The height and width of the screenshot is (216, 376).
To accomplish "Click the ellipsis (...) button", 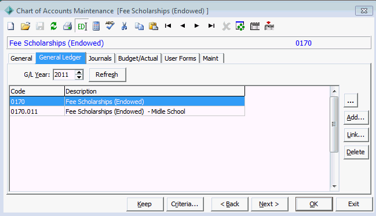I will point(351,100).
